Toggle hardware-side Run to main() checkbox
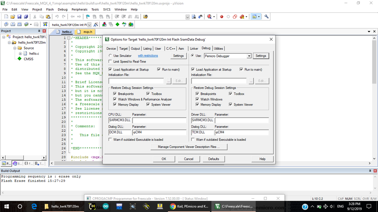 pos(241,69)
